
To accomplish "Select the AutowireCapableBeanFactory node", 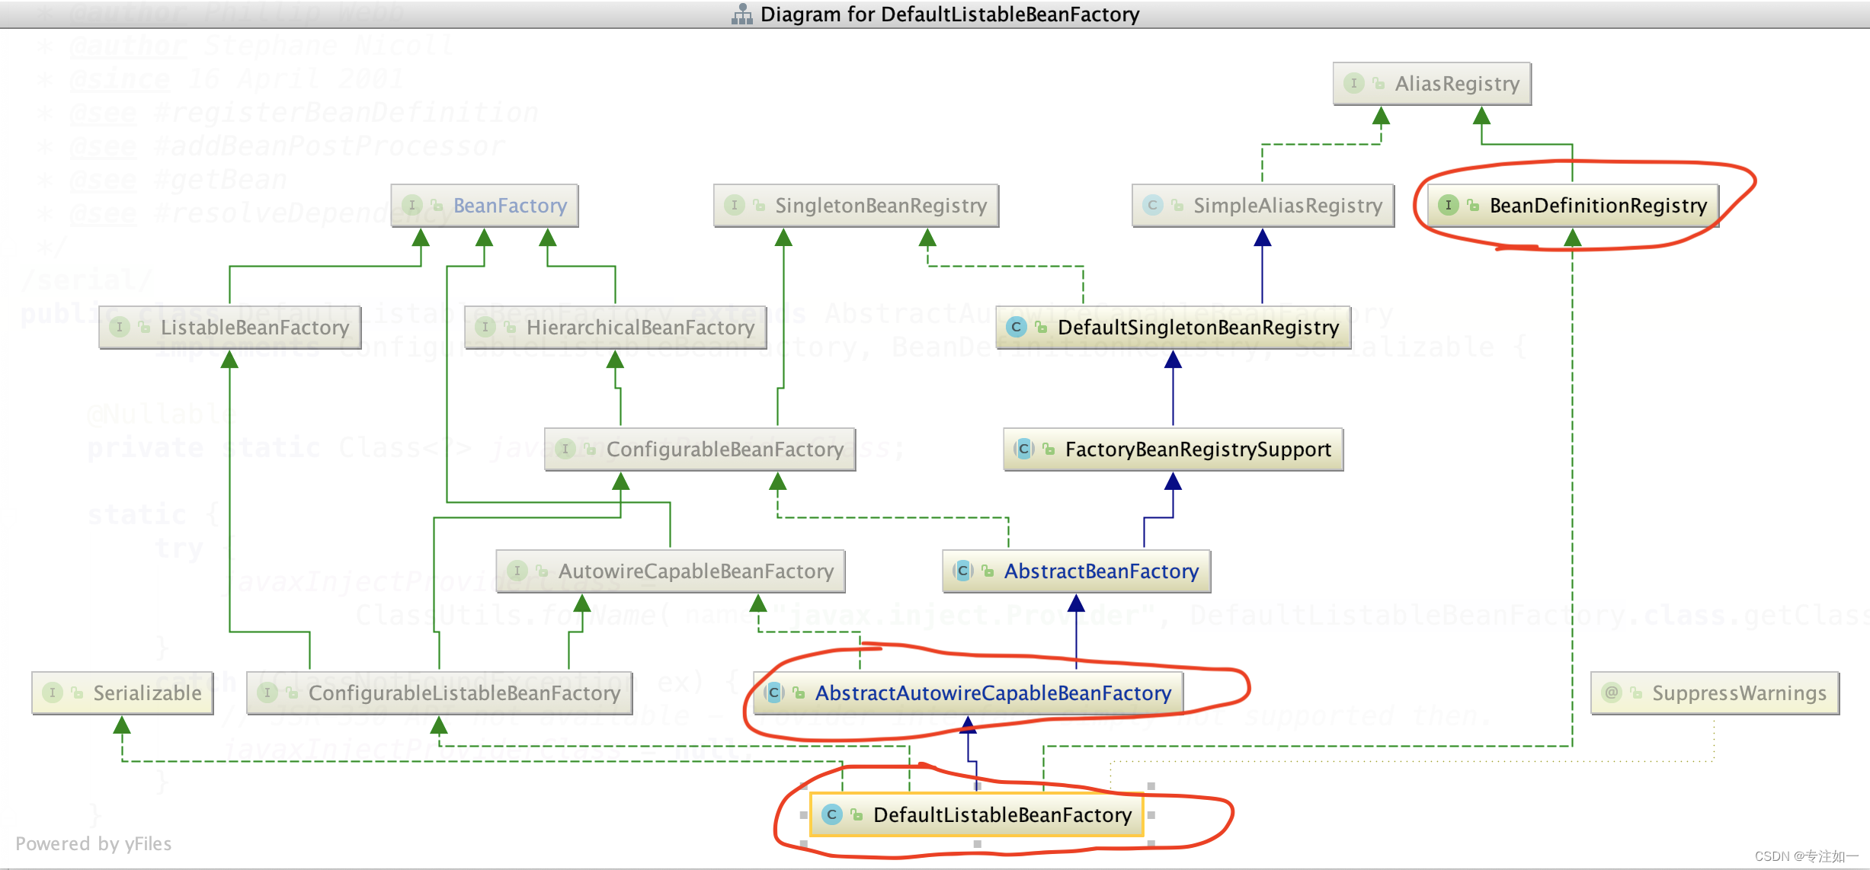I will [x=671, y=571].
